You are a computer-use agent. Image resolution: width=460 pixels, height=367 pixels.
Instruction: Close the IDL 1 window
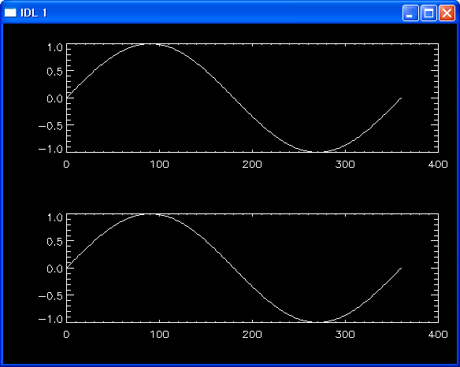point(447,13)
